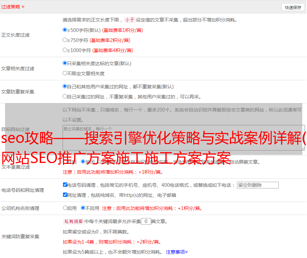The image size is (307, 258).
Task: Select 不启用 for company name cleaning
Action: (83, 208)
